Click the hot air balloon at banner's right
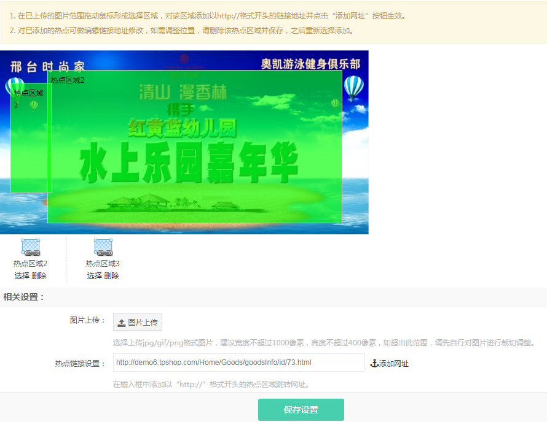This screenshot has width=547, height=422. (x=353, y=86)
